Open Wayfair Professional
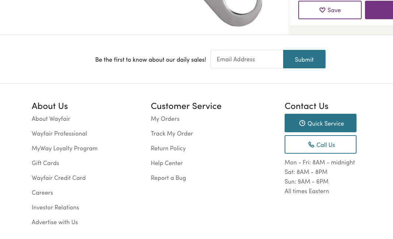 coord(59,133)
